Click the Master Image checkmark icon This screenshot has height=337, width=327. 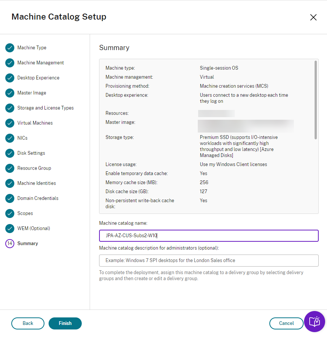[x=10, y=93]
